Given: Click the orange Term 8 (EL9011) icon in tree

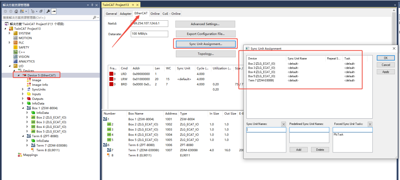Looking at the screenshot, I should (33, 150).
